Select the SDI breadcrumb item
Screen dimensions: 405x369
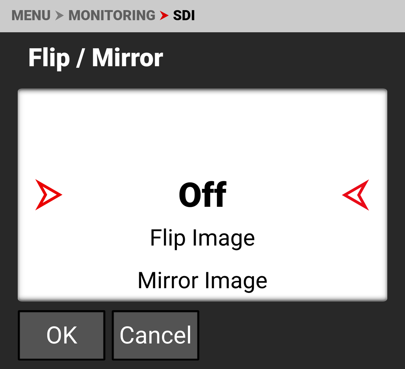click(x=184, y=16)
